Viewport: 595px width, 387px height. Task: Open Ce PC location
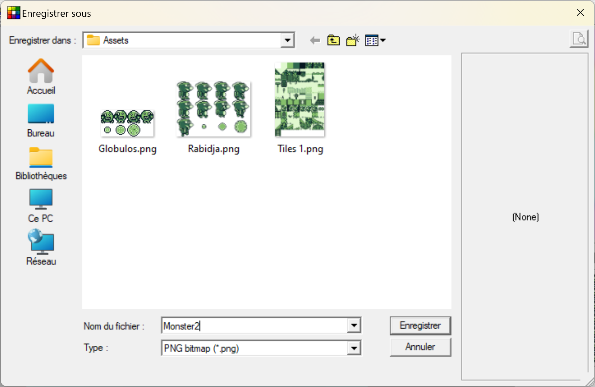coord(41,206)
